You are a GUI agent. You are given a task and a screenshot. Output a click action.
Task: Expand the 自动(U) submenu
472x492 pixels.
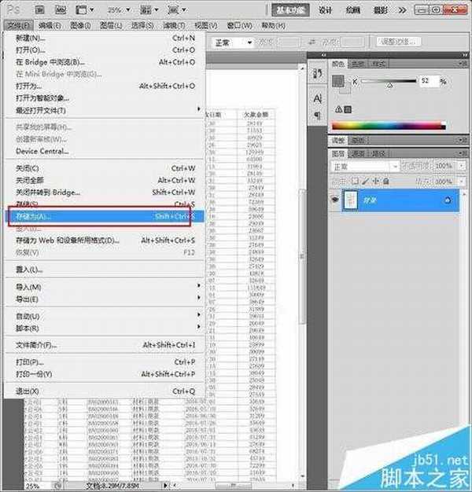105,316
